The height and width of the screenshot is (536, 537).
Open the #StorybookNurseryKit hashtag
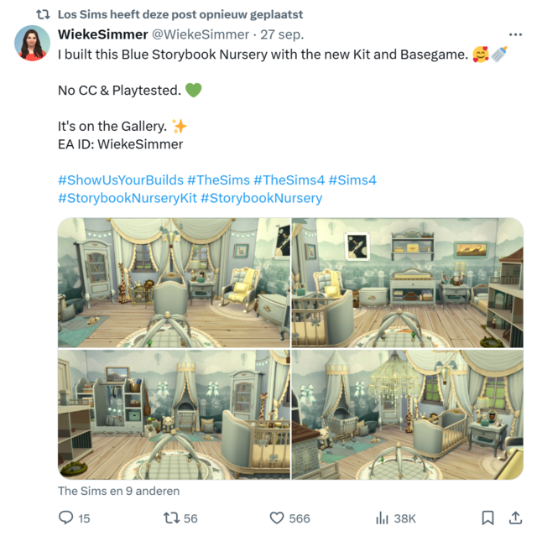pos(128,198)
